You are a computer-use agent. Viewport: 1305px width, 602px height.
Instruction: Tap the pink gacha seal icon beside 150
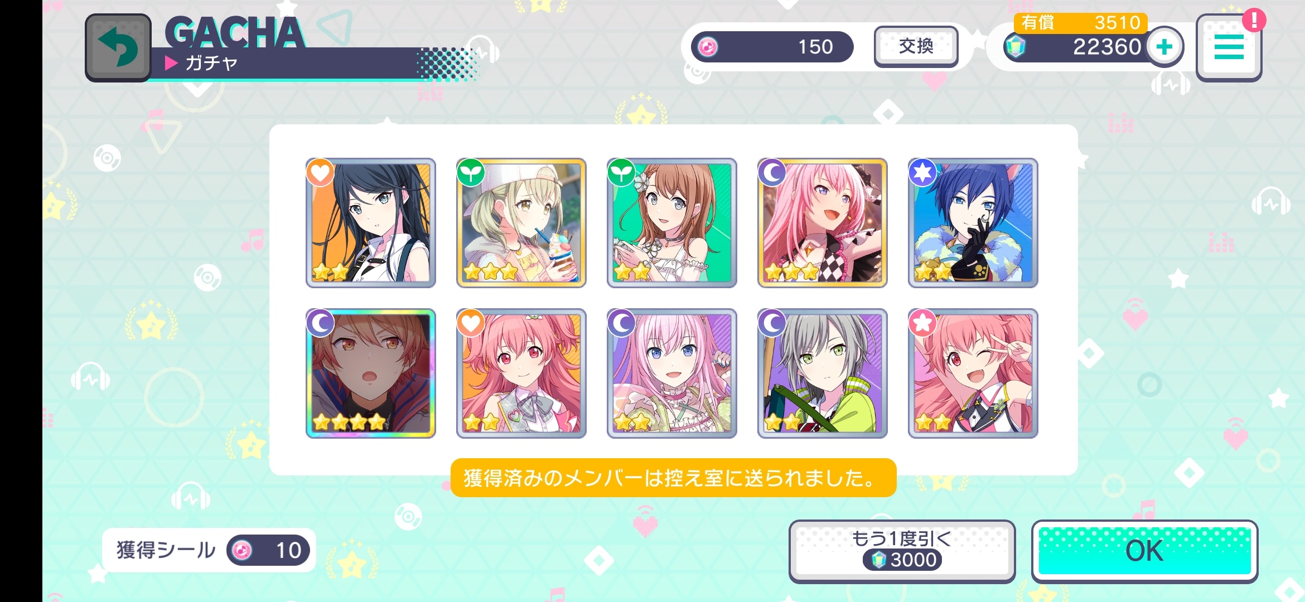[708, 47]
